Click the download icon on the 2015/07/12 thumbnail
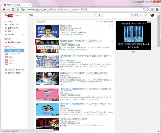161x134 pixels. tap(37, 104)
